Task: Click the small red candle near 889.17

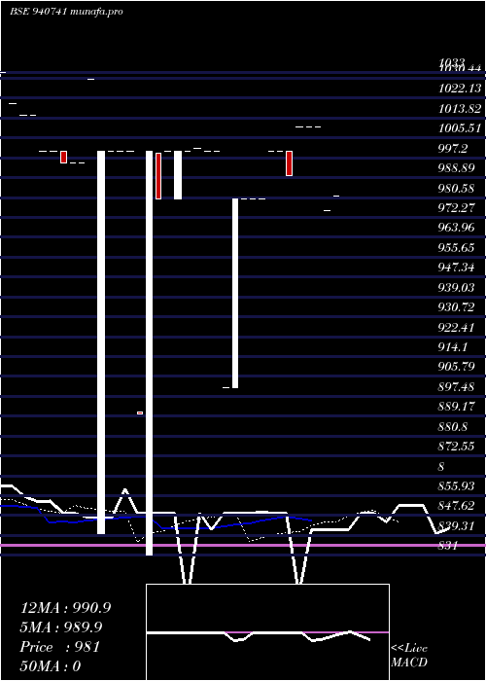Action: pyautogui.click(x=140, y=413)
